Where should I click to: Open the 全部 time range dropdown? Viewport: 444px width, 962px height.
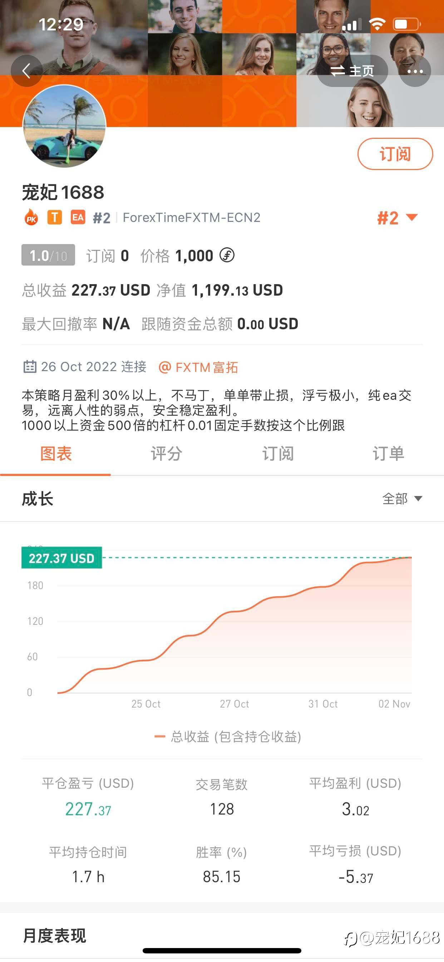pos(402,499)
